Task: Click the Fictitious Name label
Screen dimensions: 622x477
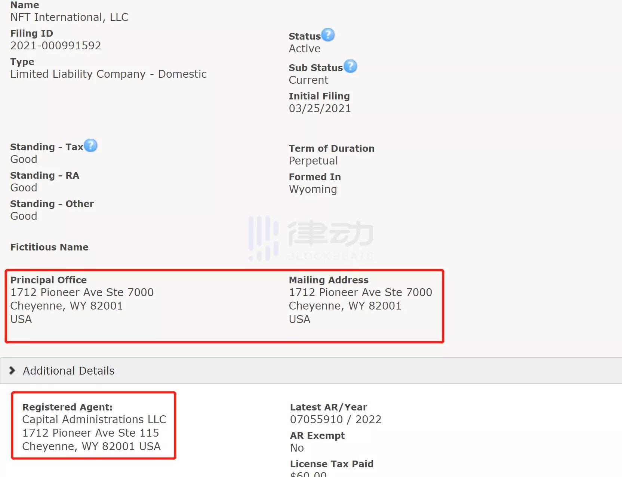Action: click(x=49, y=247)
